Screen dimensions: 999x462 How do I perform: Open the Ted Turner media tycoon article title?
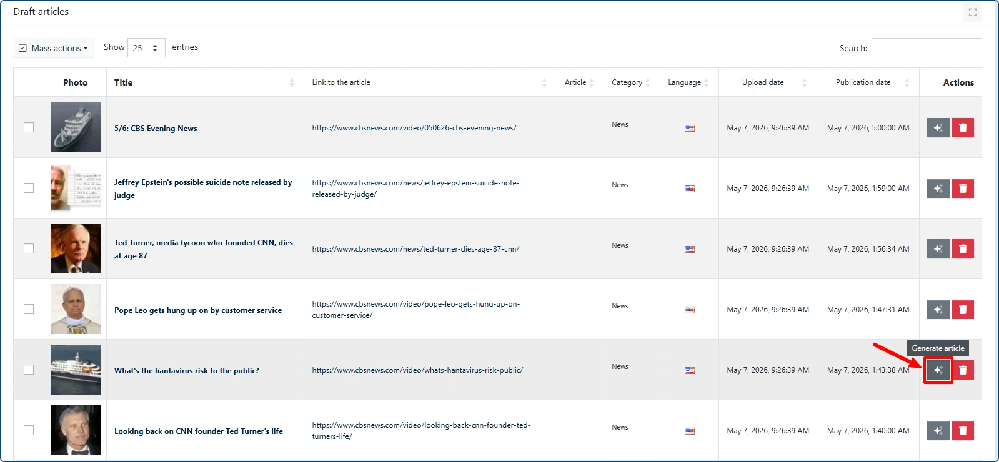tap(204, 249)
